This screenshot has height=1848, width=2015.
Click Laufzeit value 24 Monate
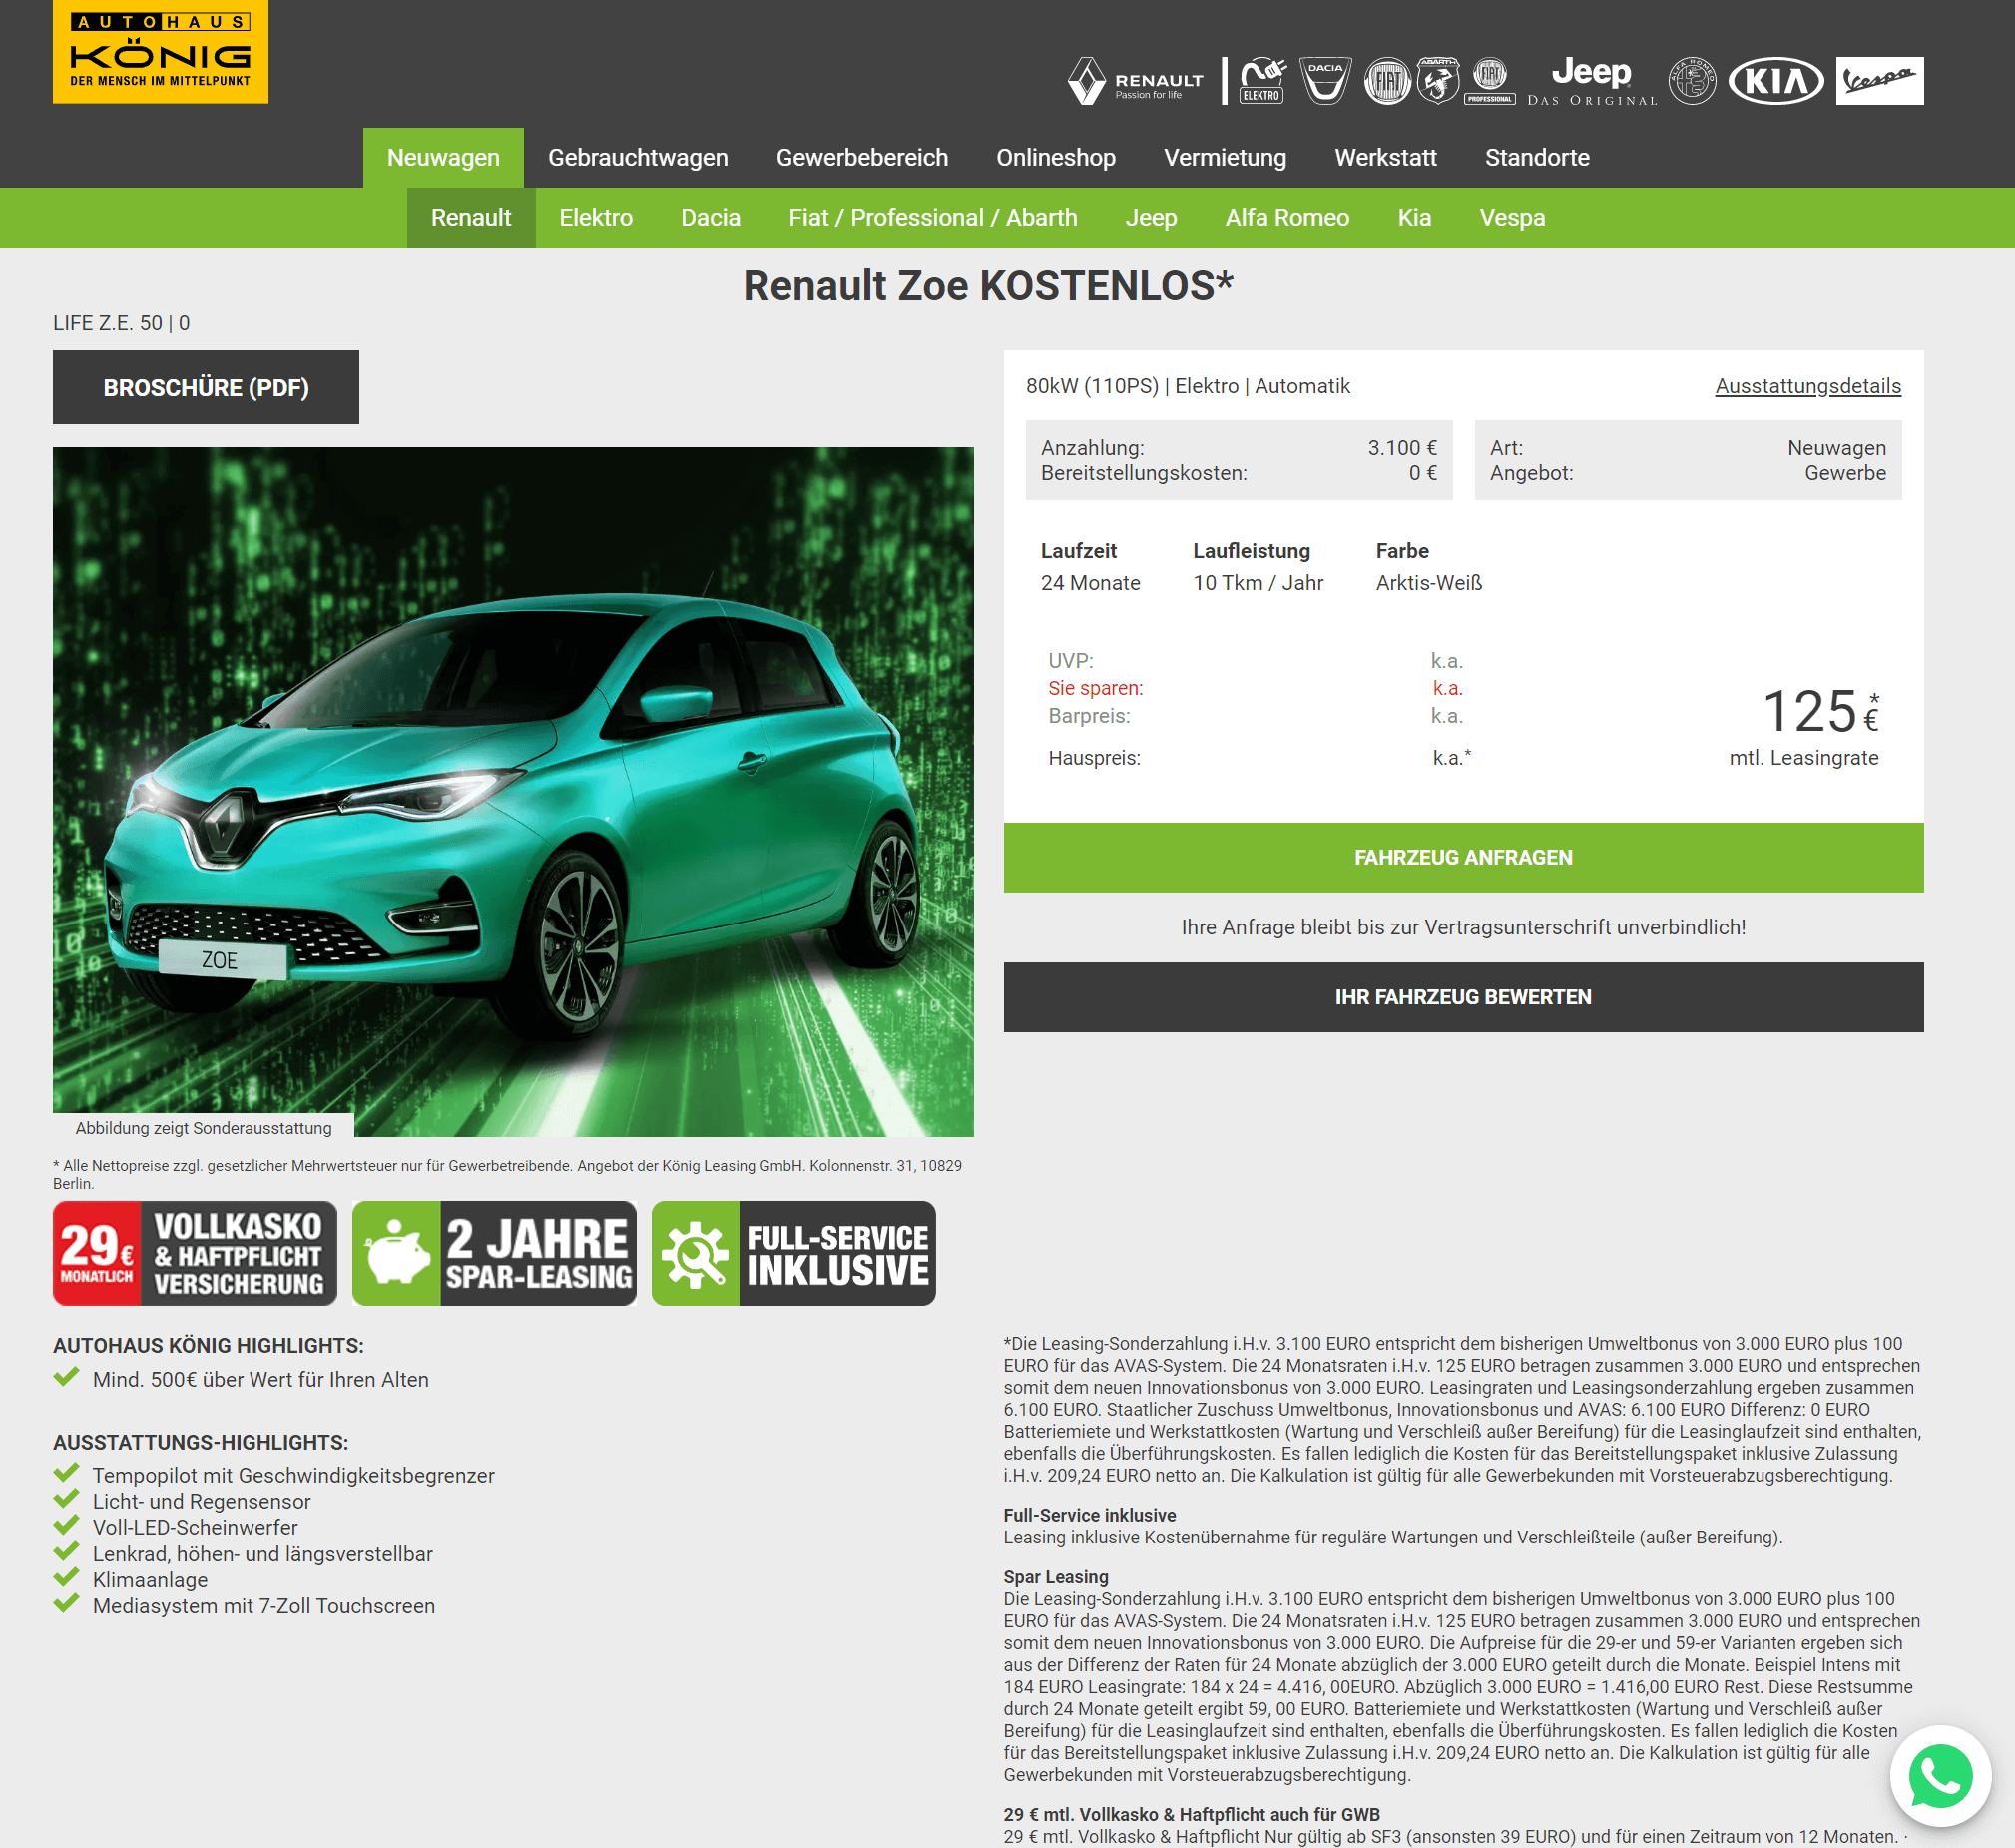(x=1091, y=583)
